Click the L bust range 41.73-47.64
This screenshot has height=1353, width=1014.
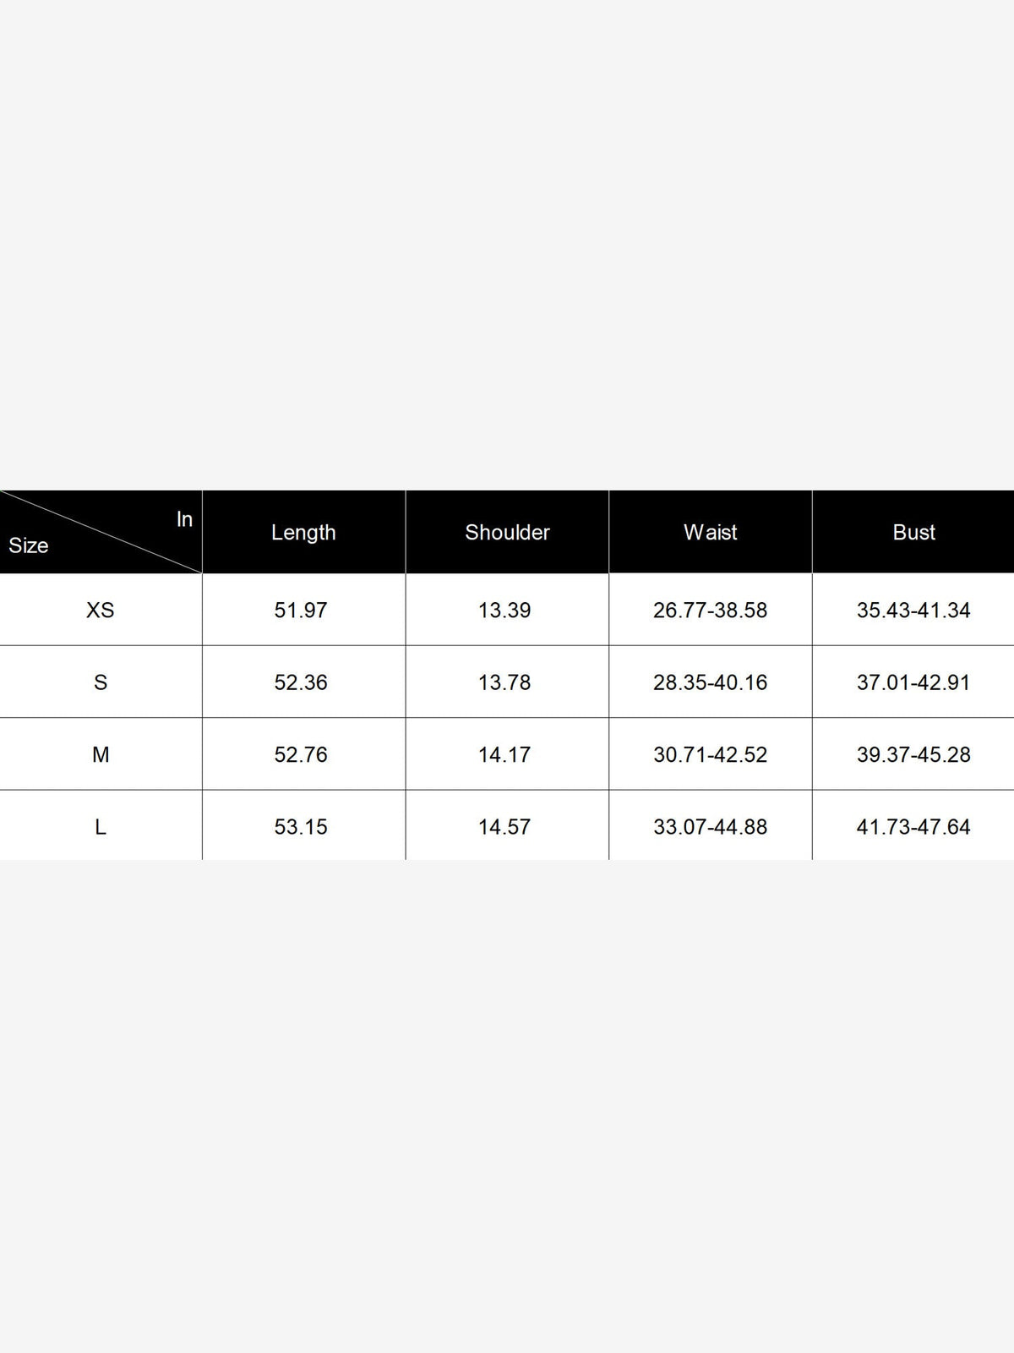pyautogui.click(x=913, y=827)
